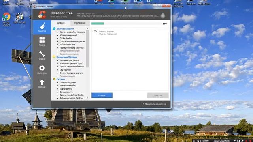Click the Проводник Windows group heading
Image resolution: width=253 pixels, height=142 pixels.
click(67, 57)
